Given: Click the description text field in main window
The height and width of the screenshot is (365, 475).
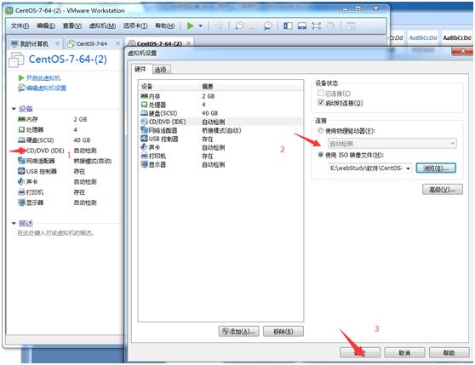Looking at the screenshot, I should [x=55, y=233].
